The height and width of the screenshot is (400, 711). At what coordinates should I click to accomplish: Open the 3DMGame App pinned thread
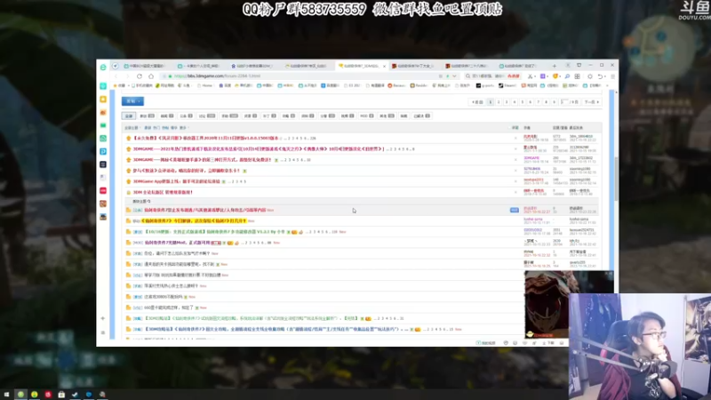coord(176,181)
